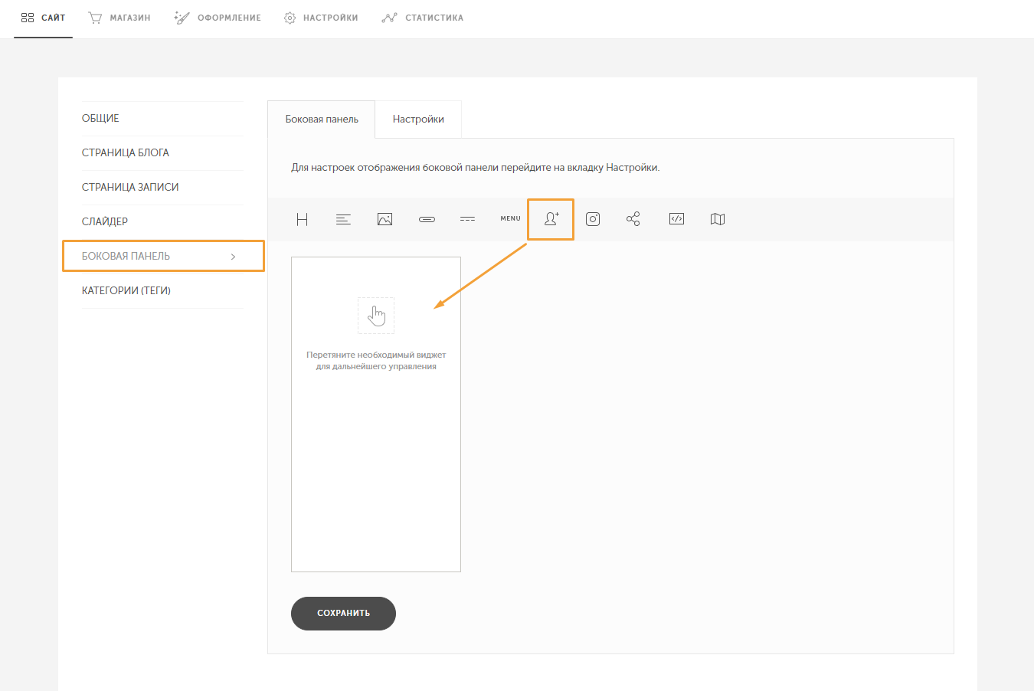Select the MENU widget
Viewport: 1034px width, 691px height.
tap(510, 218)
